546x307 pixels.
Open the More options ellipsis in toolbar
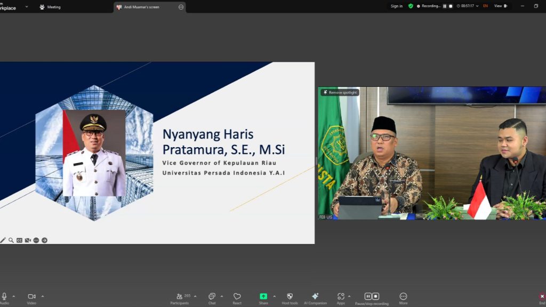coord(403,296)
